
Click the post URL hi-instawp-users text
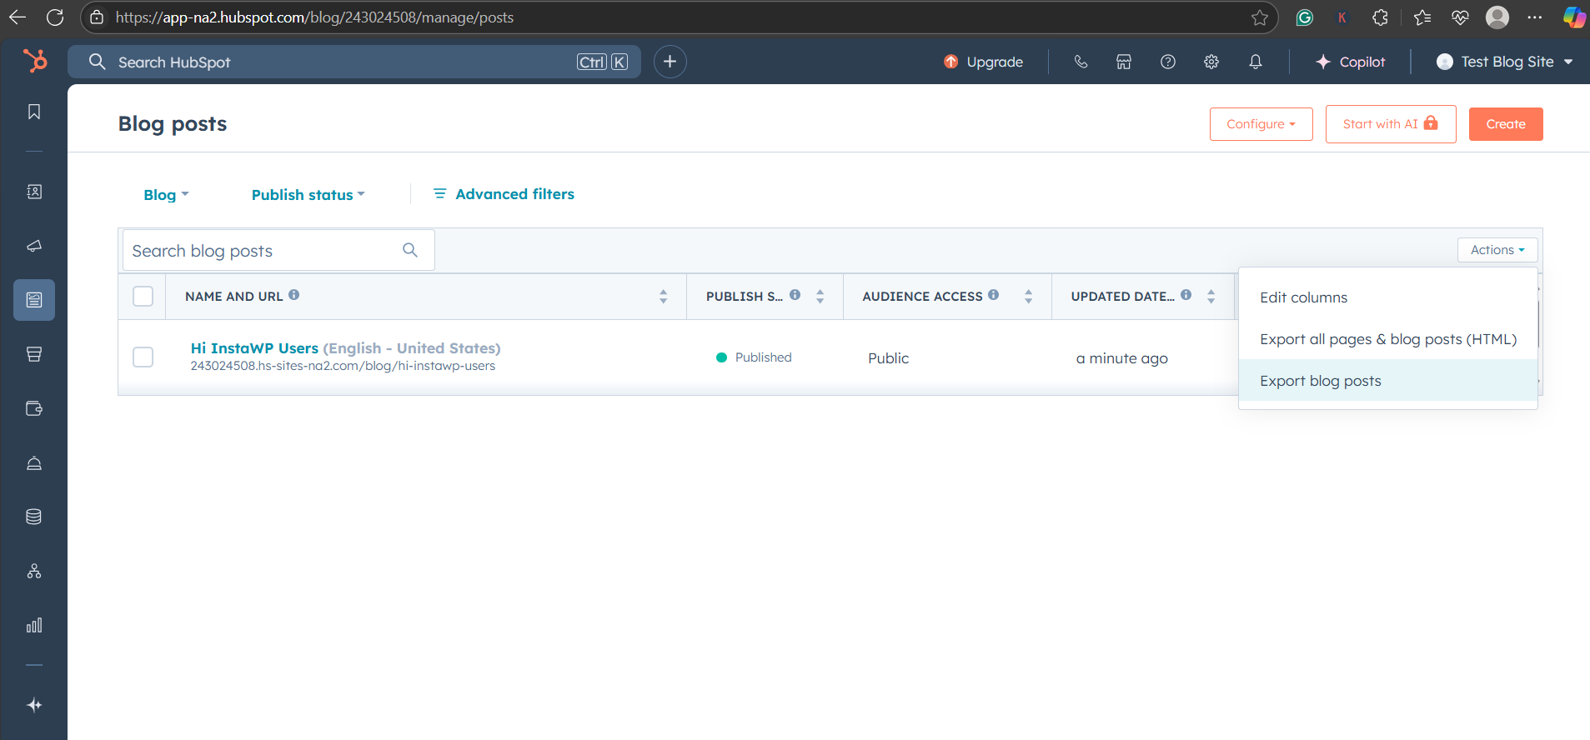(343, 366)
